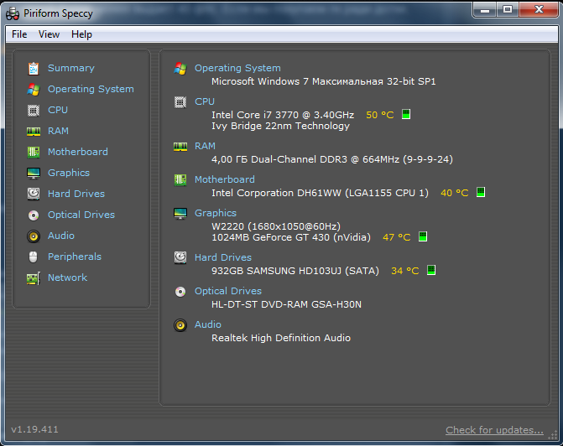The image size is (563, 446).
Task: Click the Optical Drives disc icon in sidebar
Action: coord(34,215)
